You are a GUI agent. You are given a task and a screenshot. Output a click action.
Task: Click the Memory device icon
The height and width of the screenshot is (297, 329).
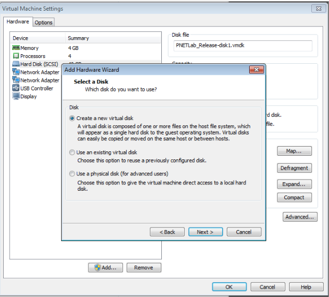pyautogui.click(x=16, y=48)
